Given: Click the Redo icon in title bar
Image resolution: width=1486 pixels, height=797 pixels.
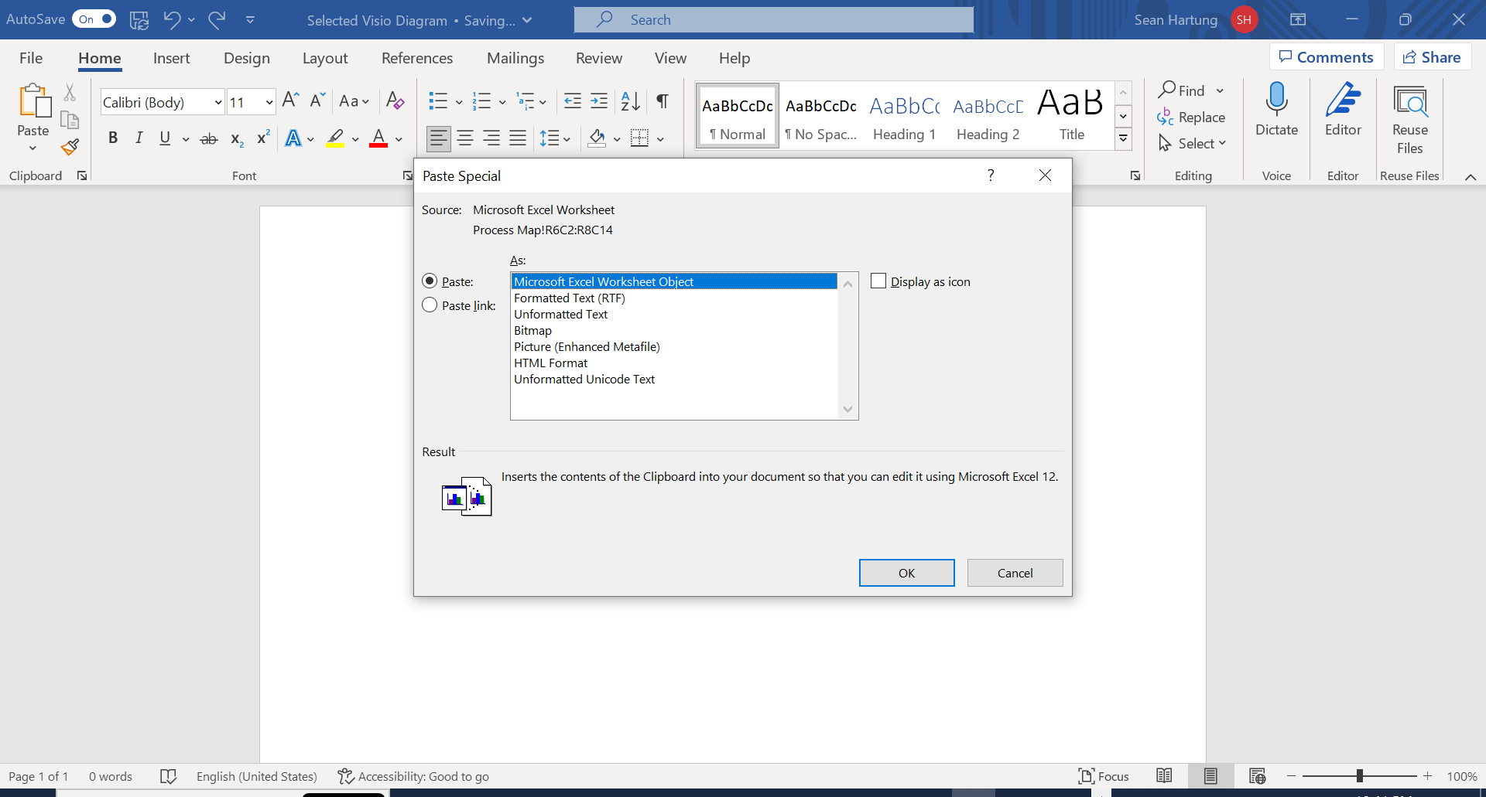Looking at the screenshot, I should tap(217, 19).
